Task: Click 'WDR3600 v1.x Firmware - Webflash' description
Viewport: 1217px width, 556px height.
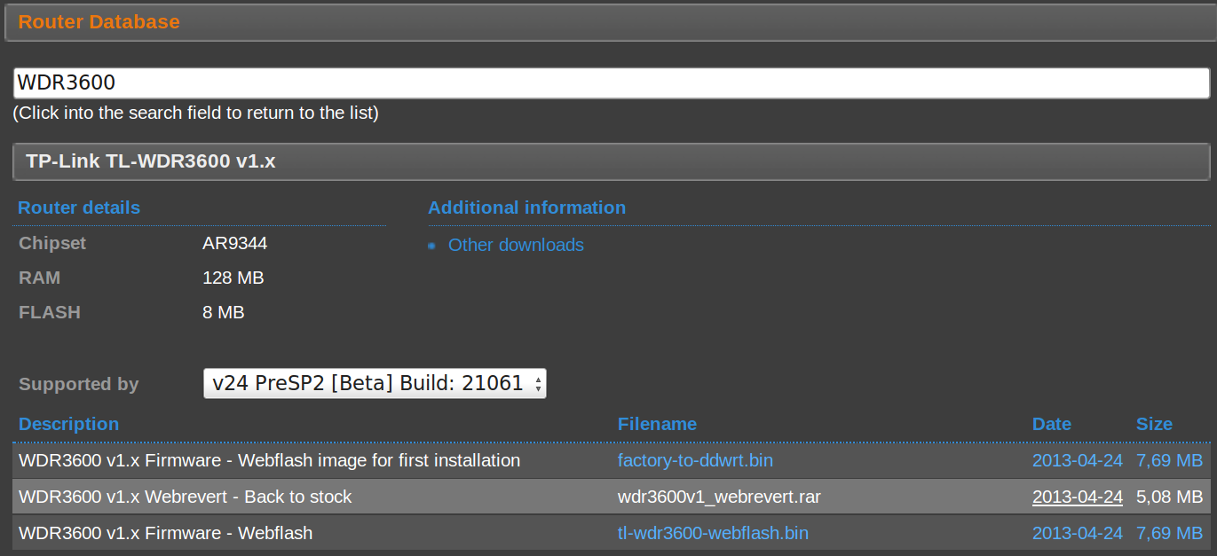Action: [165, 533]
